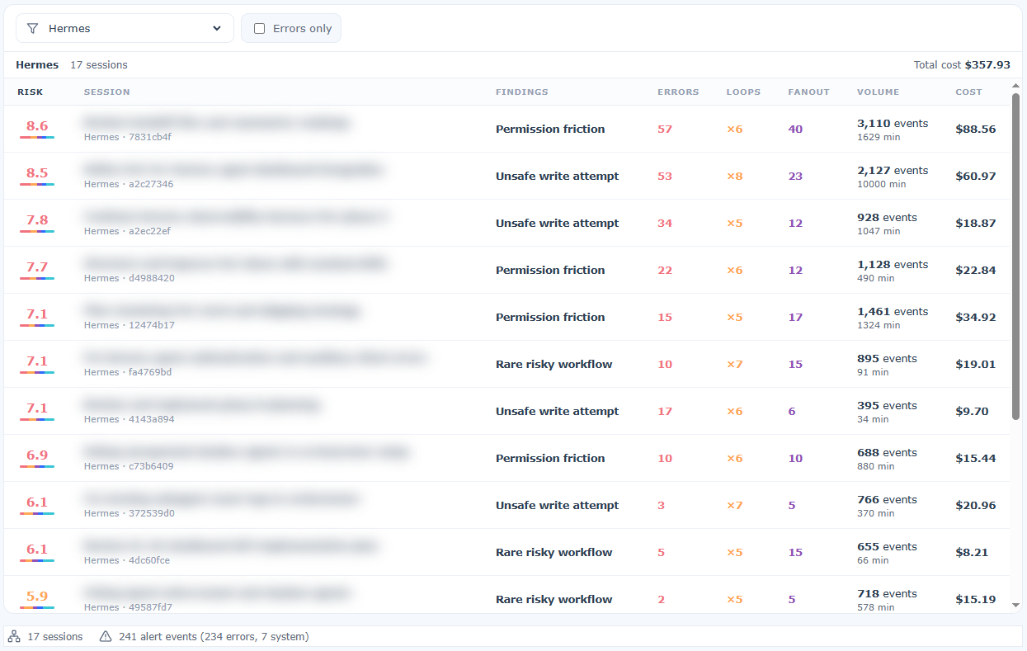Click volume 3,110 events
This screenshot has width=1027, height=651.
tap(893, 123)
